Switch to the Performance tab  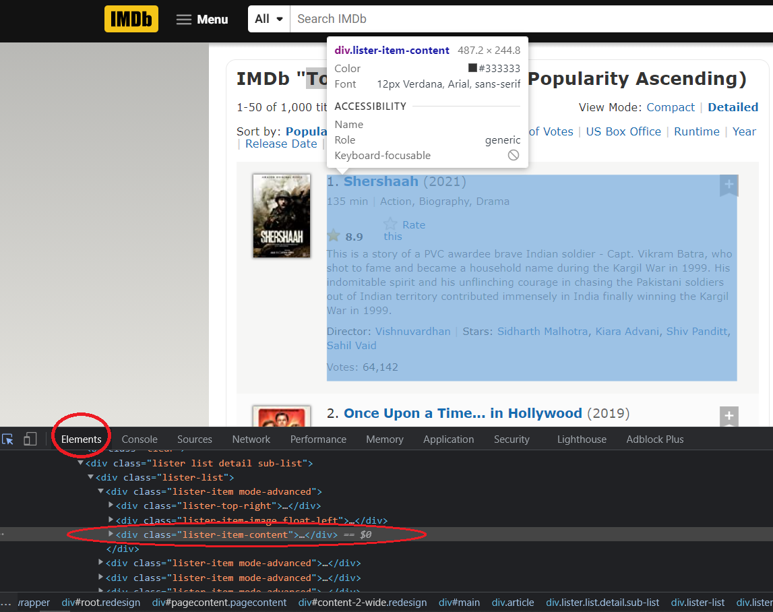click(318, 439)
